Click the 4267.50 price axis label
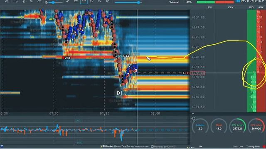Image resolution: width=266 pixels, height=149 pixels. [x=198, y=67]
